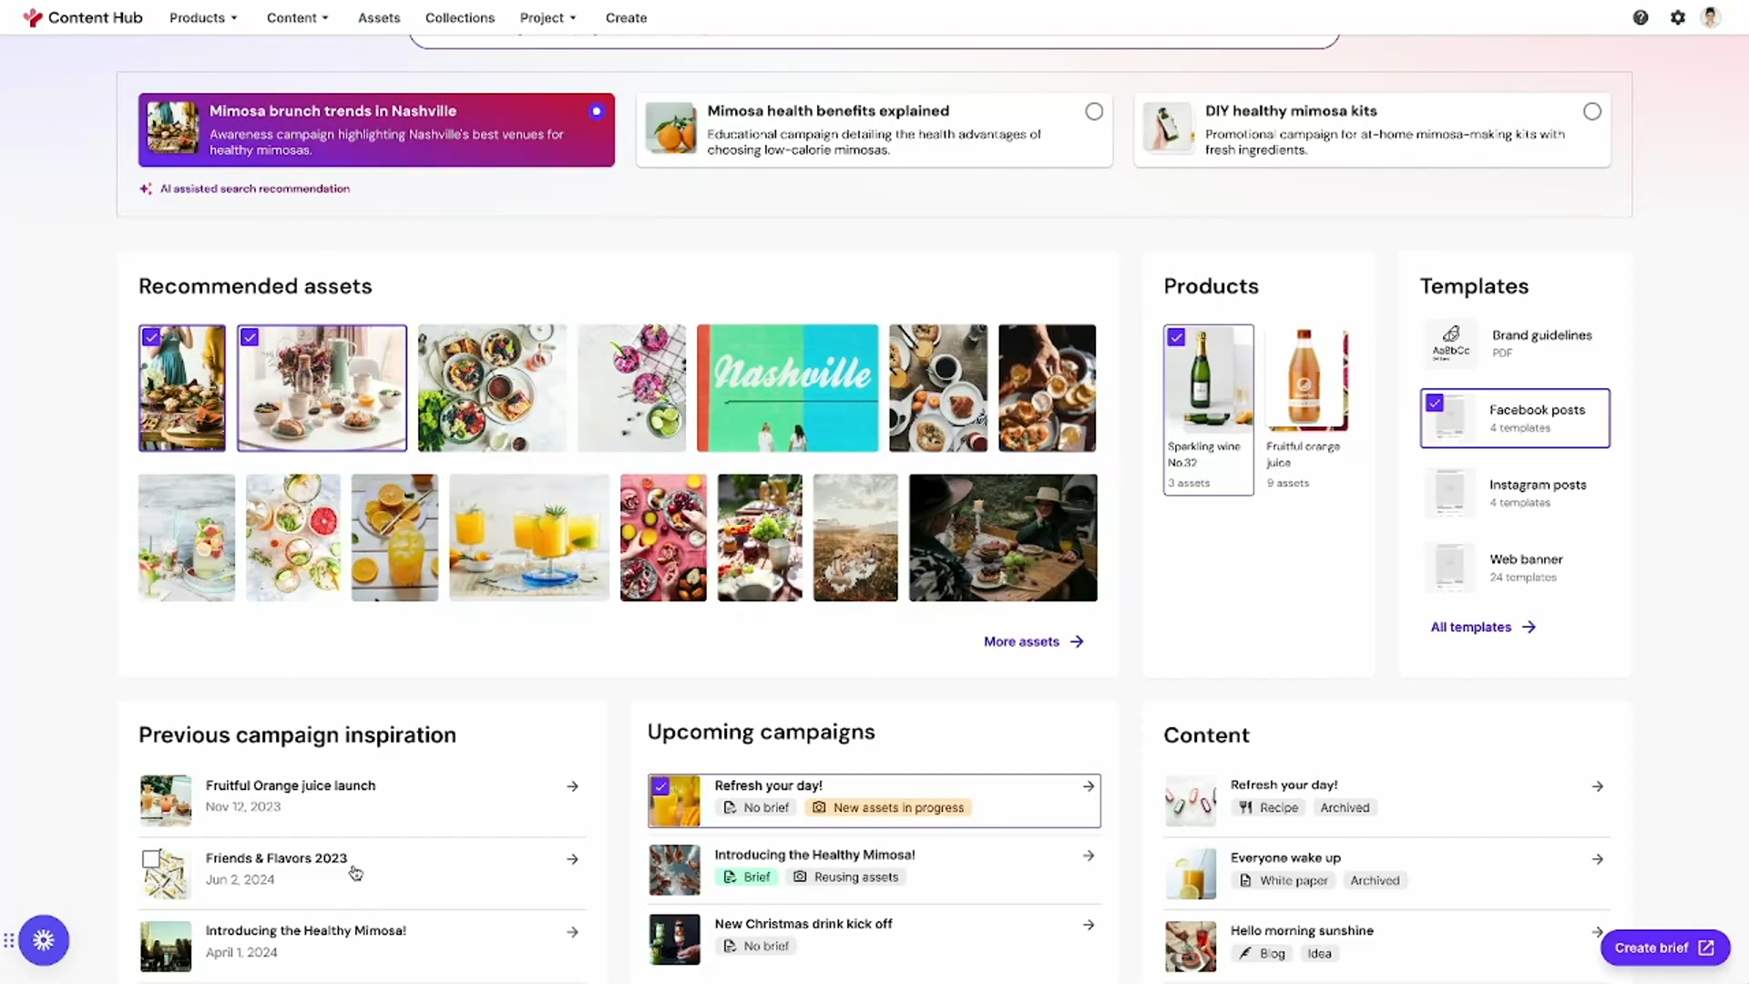Open the Assets menu item
The height and width of the screenshot is (984, 1749).
(x=379, y=17)
